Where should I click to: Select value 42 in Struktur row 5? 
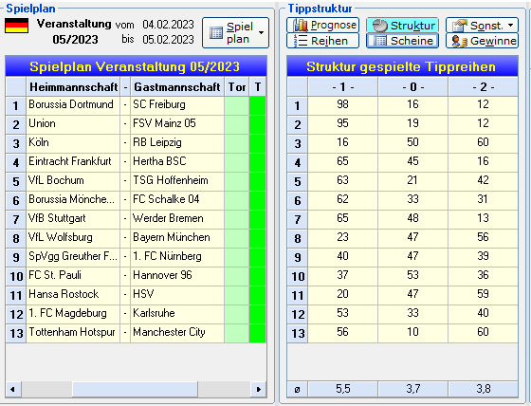point(484,181)
